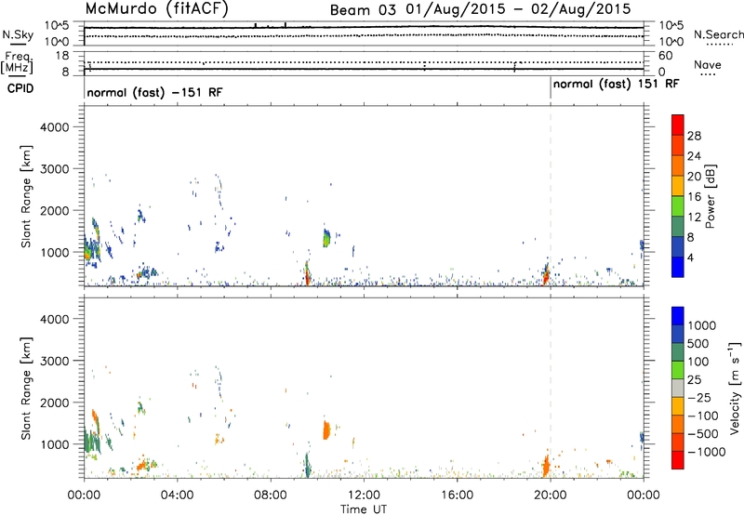Click the "N.Search" legend label
Screen dimensions: 744x515
point(718,34)
